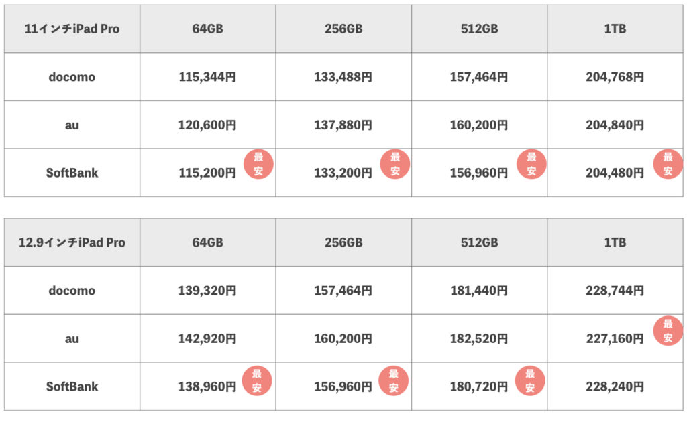Select the docomo row label in the 12.9-inch table
This screenshot has width=687, height=422.
[x=72, y=291]
